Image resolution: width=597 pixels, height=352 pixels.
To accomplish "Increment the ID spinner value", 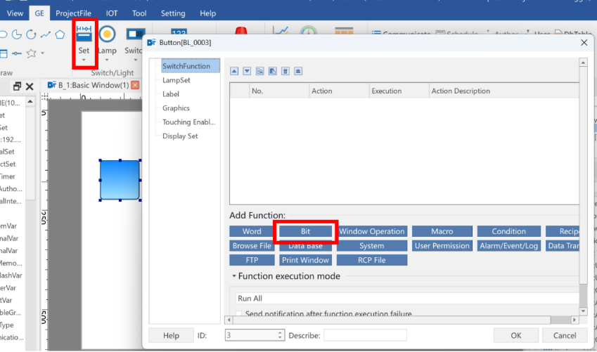I will (x=280, y=332).
